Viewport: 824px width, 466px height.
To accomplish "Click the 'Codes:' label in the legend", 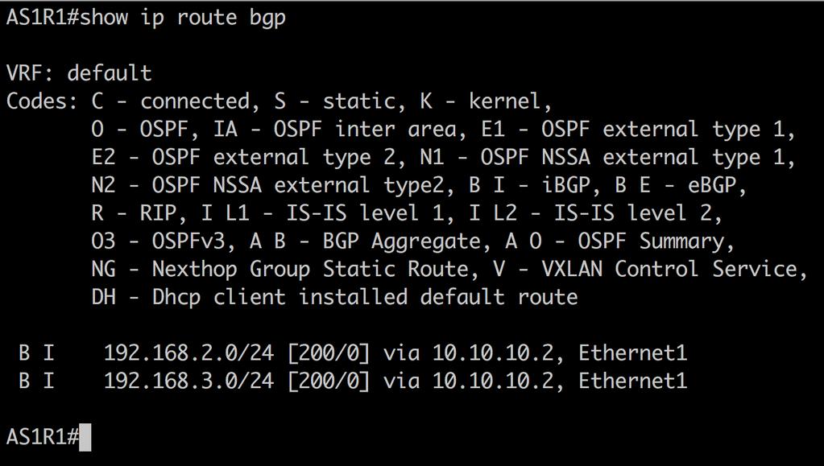I will tap(42, 101).
